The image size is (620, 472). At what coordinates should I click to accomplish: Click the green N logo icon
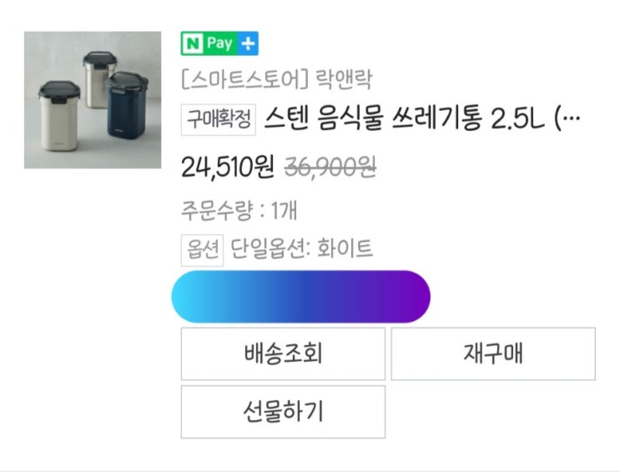(192, 43)
